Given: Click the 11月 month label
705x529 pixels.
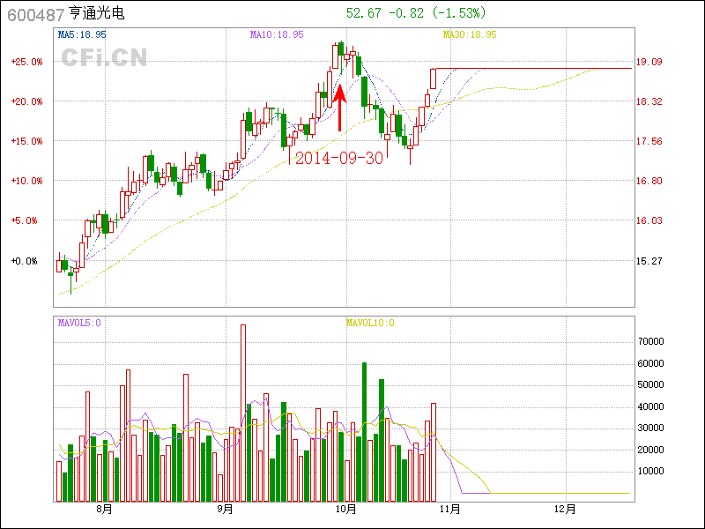Looking at the screenshot, I should 449,509.
